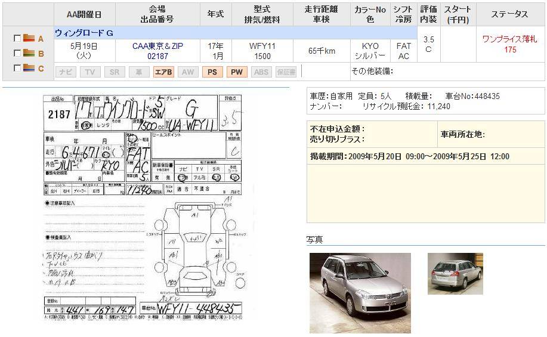Check the checkbox for folder B
The width and height of the screenshot is (547, 337).
pos(17,53)
